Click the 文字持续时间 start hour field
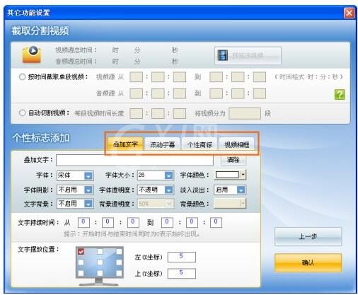The image size is (358, 295). 83,222
